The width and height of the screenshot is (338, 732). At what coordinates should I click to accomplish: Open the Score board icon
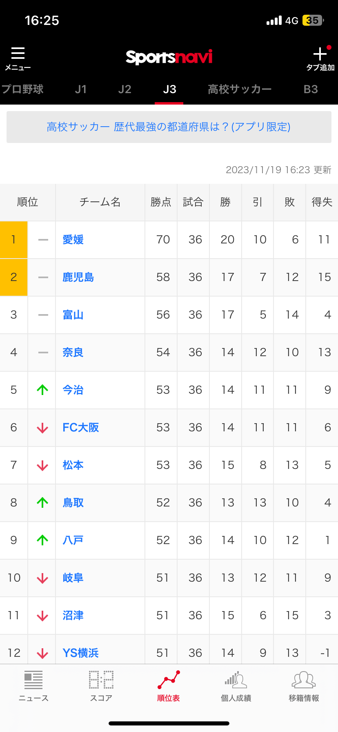101,681
